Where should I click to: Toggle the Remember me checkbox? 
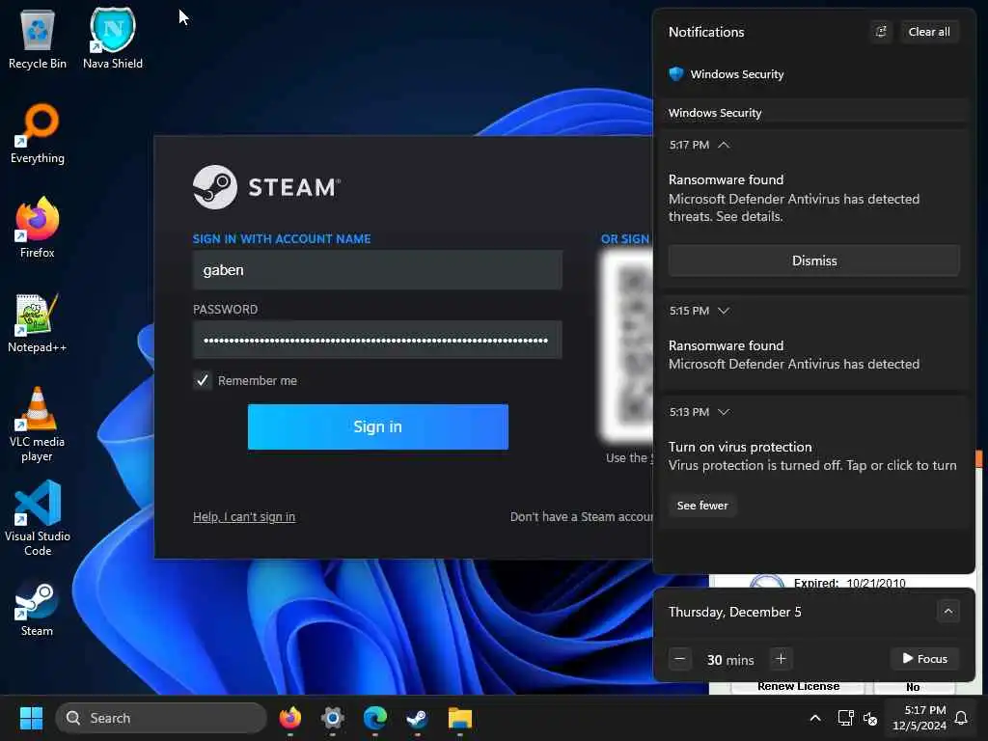click(x=203, y=380)
